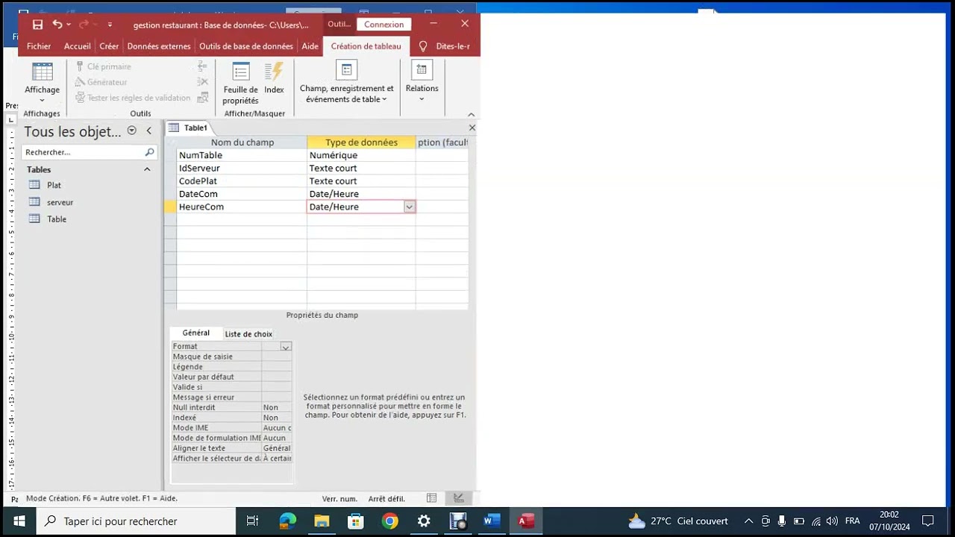Click the delete rows icon
Viewport: 955px width, 537px height.
[x=202, y=82]
